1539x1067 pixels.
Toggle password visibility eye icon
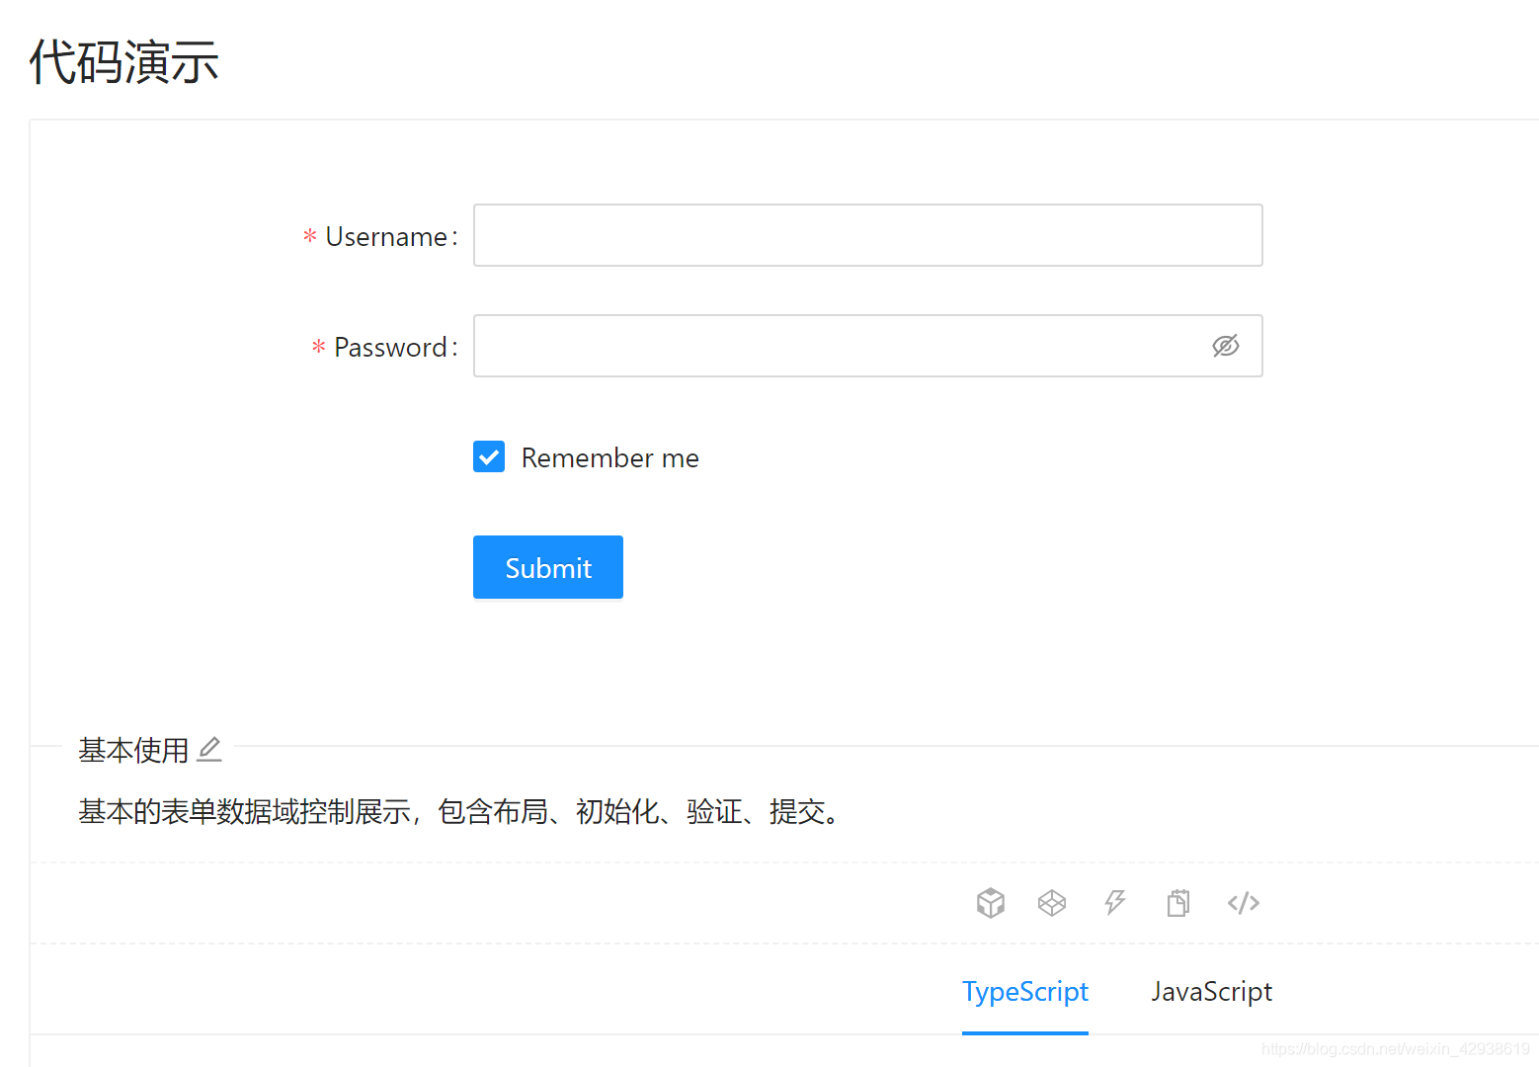(x=1226, y=346)
